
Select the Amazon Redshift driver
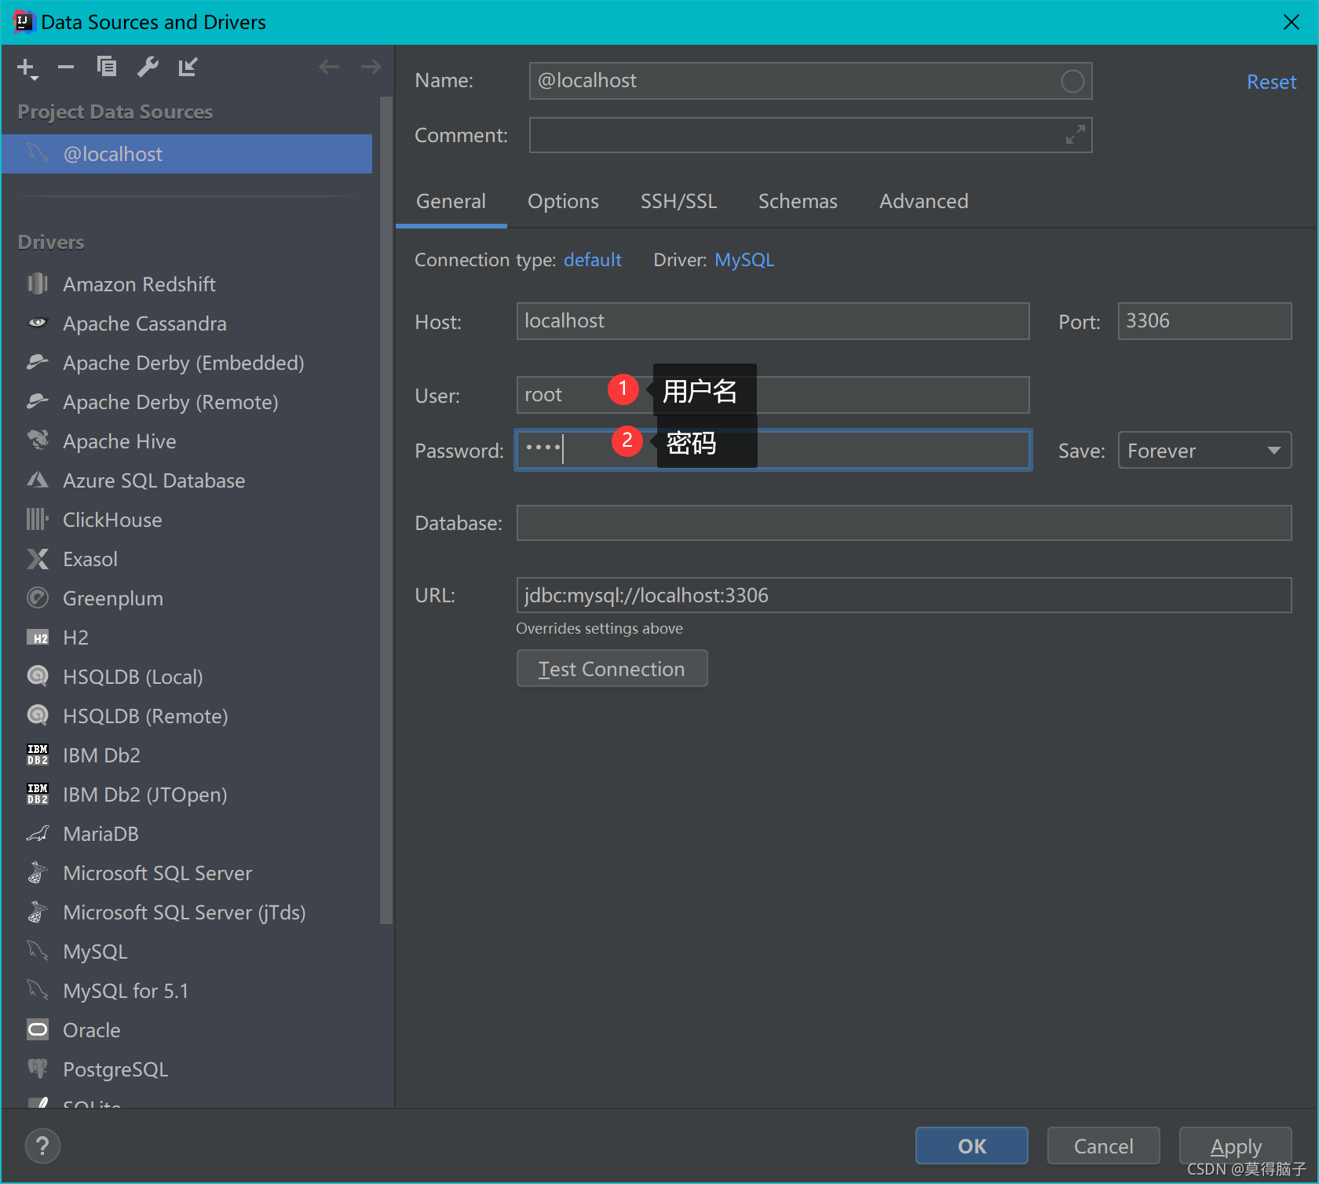187,284
